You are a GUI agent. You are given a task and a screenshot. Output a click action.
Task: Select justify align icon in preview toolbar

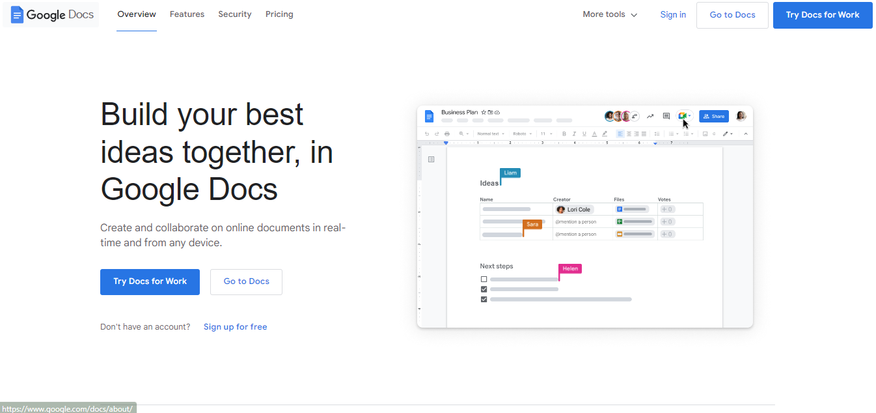(644, 134)
